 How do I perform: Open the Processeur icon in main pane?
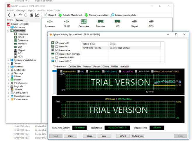pos(50,23)
